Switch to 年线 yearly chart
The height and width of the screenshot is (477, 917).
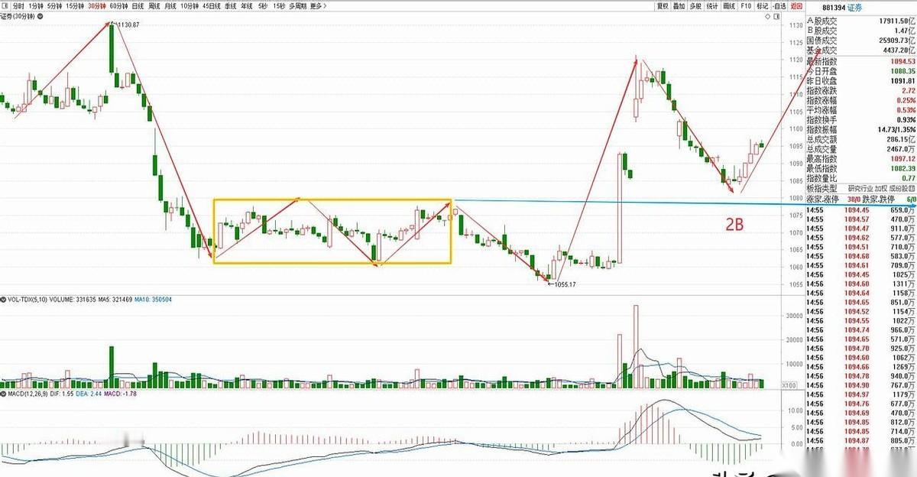click(x=247, y=6)
